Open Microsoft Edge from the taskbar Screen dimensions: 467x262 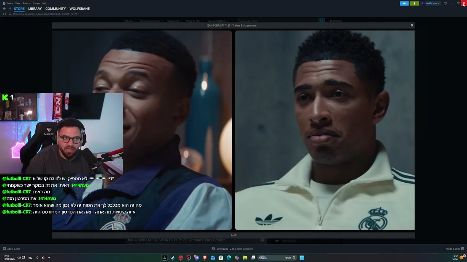(x=229, y=258)
